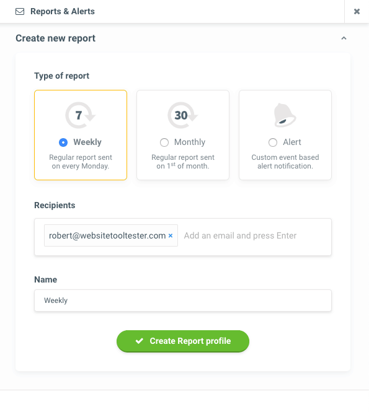Remove robert@websitetooltester.com recipient
Screen dimensions: 369x412
click(171, 235)
